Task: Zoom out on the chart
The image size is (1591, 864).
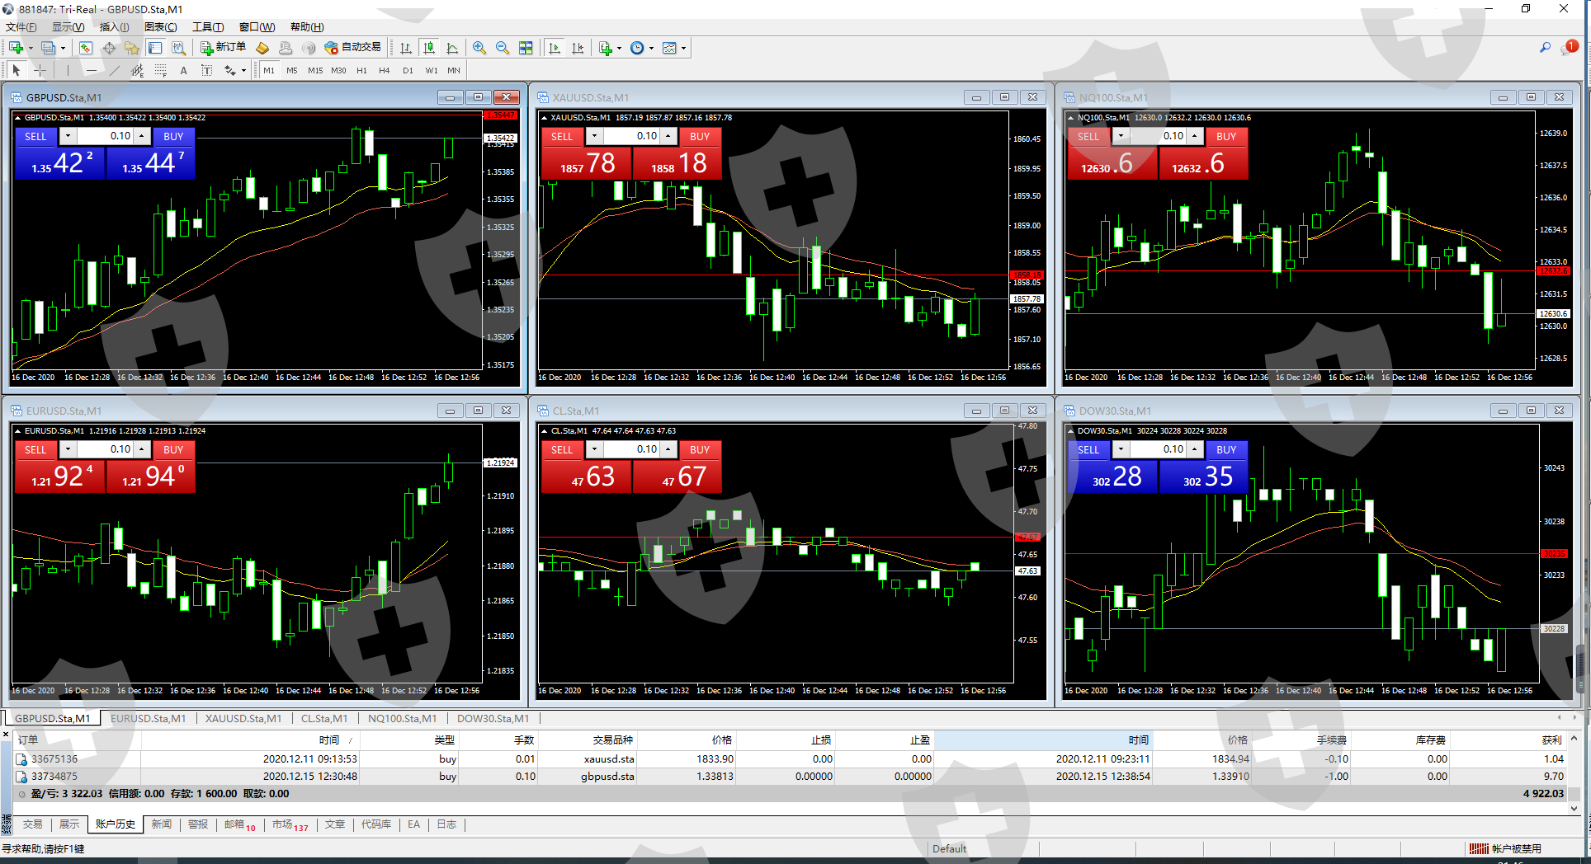Action: click(503, 48)
